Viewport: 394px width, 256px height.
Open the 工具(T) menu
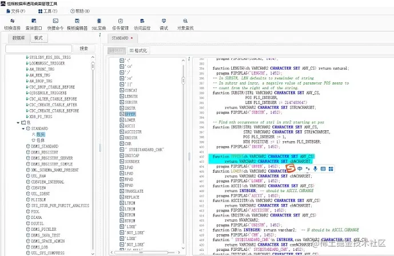pos(47,11)
